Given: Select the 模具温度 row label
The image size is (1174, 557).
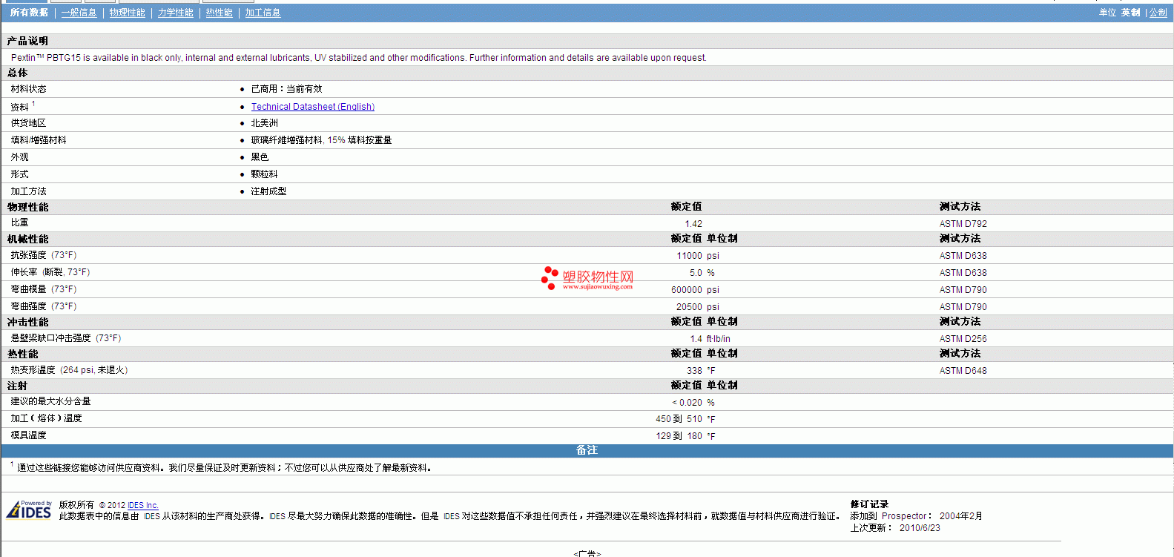Looking at the screenshot, I should (28, 435).
